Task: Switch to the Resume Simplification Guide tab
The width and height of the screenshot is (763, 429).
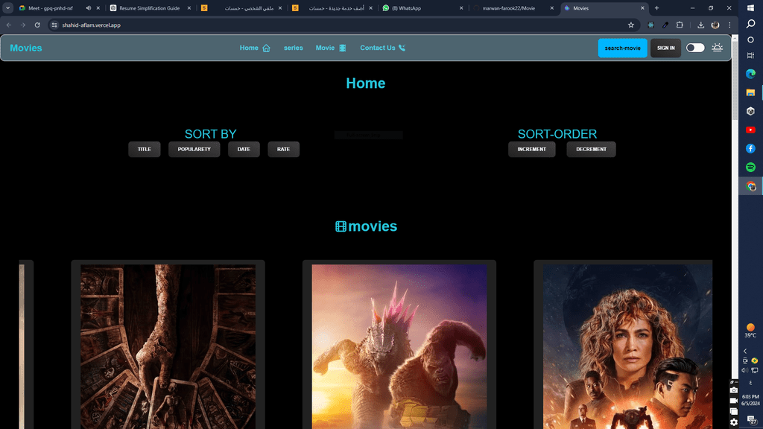Action: click(150, 8)
